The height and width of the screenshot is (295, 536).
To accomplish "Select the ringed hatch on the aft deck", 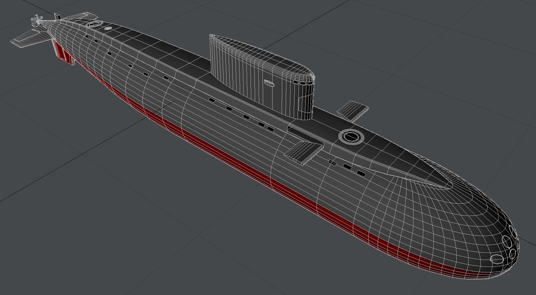I will pyautogui.click(x=94, y=24).
